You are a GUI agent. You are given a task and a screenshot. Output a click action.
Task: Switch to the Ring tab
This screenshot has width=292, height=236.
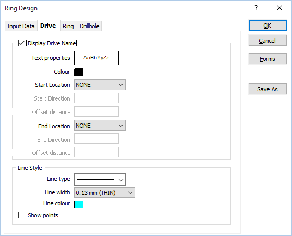[x=68, y=26]
